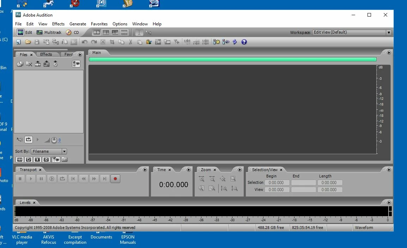Click the red Record button
The image size is (407, 248).
pos(115,179)
